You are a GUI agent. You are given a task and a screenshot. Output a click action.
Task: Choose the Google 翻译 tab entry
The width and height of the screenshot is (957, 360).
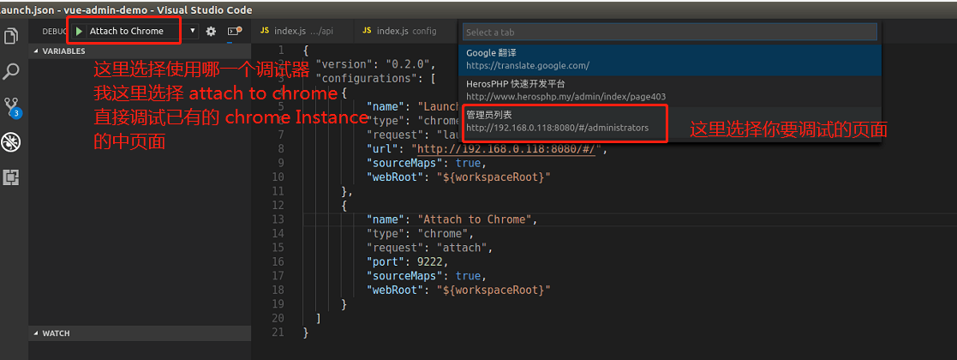(x=669, y=60)
